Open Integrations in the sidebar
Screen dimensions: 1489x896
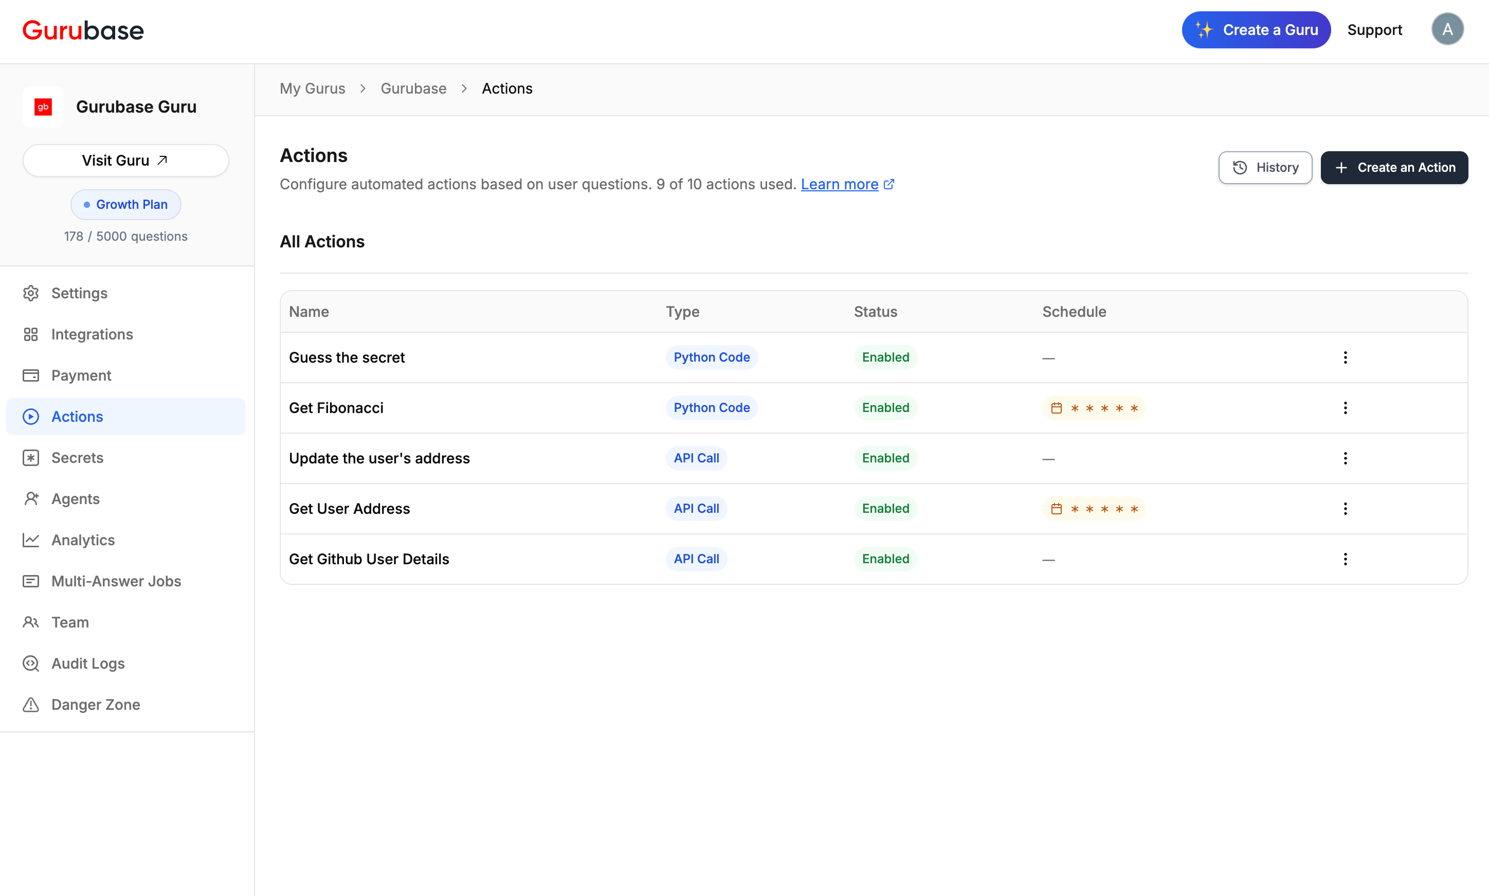coord(125,334)
